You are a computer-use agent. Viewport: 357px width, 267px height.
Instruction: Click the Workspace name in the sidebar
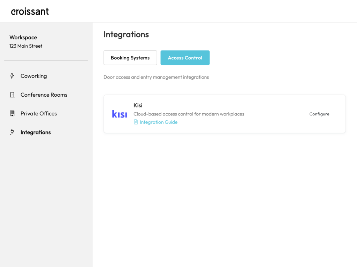pyautogui.click(x=23, y=38)
